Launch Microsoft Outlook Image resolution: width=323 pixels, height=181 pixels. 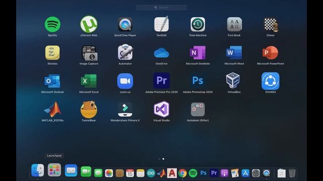(x=52, y=81)
